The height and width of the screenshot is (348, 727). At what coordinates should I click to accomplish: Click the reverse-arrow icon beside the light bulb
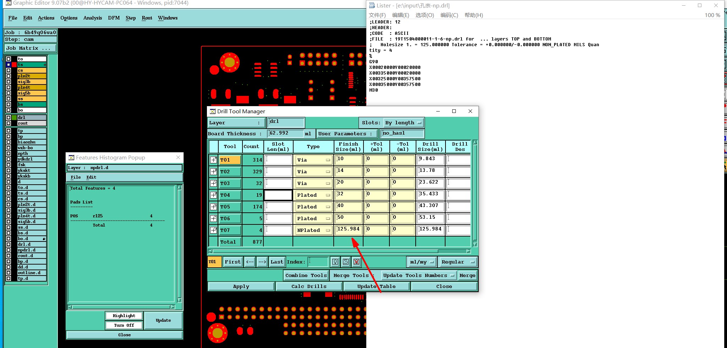[346, 262]
